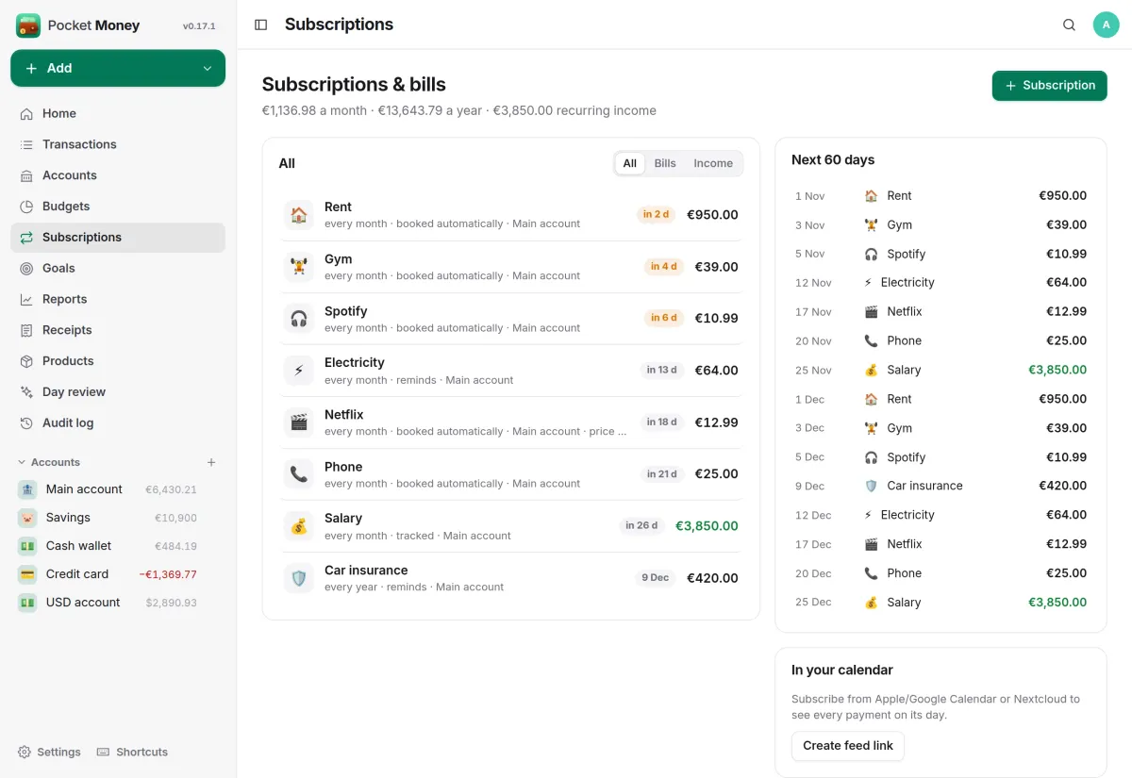This screenshot has width=1132, height=778.
Task: Switch to the Income filter tab
Action: pos(713,163)
